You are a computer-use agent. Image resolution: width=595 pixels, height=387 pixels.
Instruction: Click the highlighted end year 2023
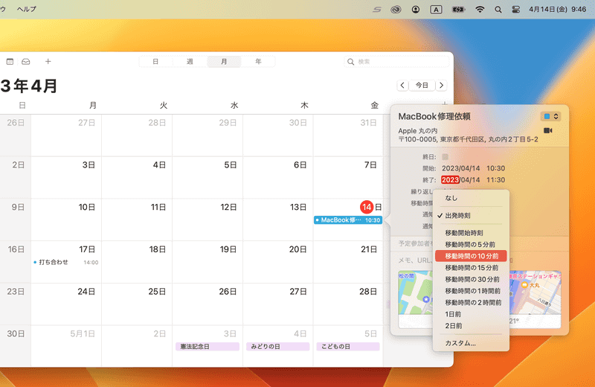coord(451,180)
